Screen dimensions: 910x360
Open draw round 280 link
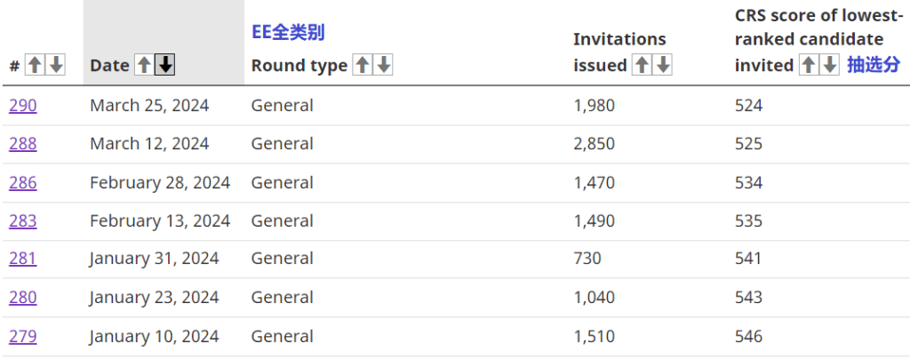tap(22, 298)
